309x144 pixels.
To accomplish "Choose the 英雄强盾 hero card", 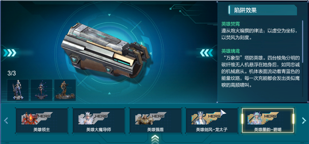I will pyautogui.click(x=155, y=120).
